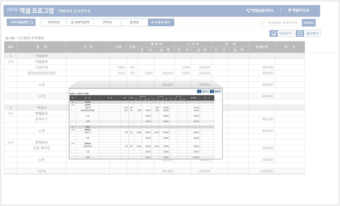Click the 인테리어 공사견적서 search field

tap(280, 23)
